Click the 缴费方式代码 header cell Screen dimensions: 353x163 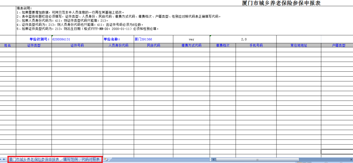[x=191, y=45]
